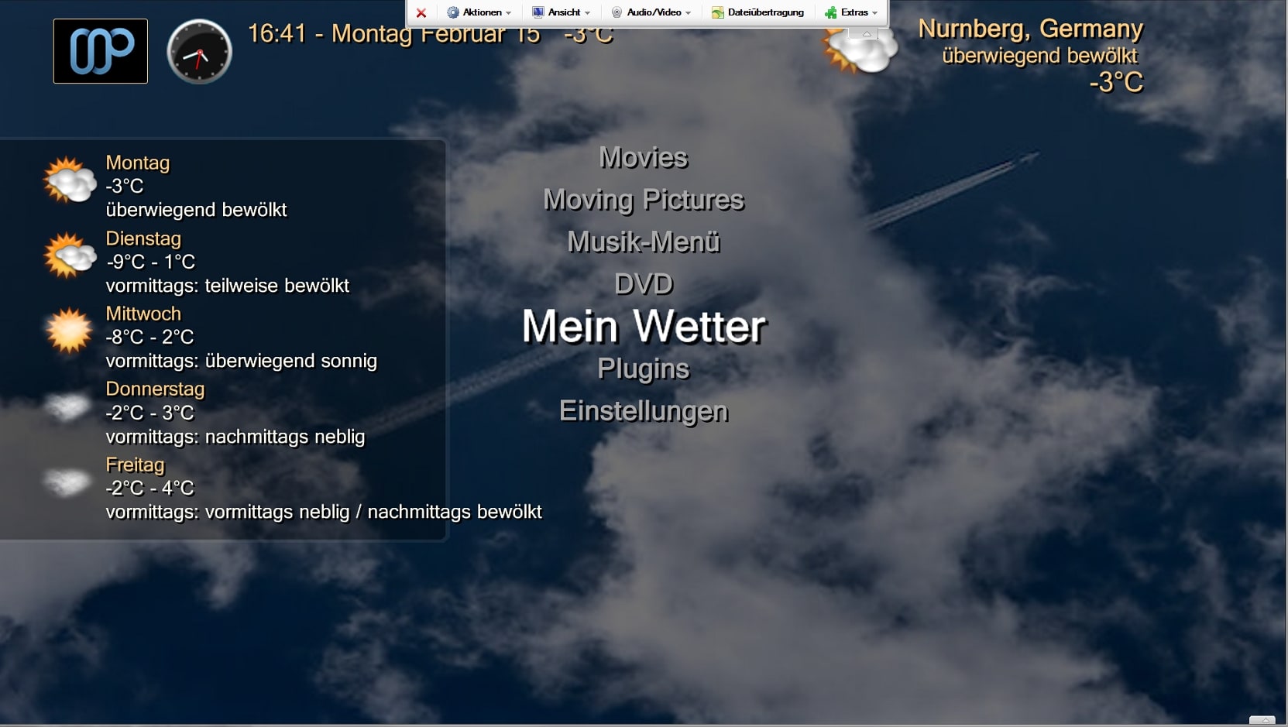Open the Audio/Video dropdown
The image size is (1288, 727).
pyautogui.click(x=651, y=12)
